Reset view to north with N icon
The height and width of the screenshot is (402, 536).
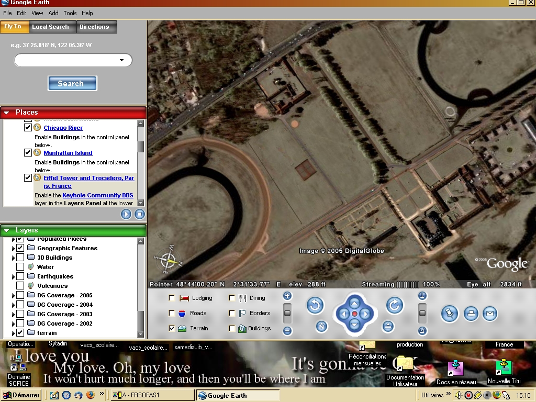pos(321,327)
